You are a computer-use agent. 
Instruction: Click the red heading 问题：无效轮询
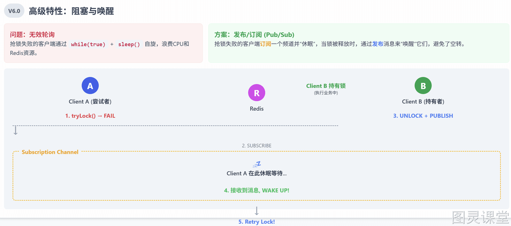(x=32, y=35)
